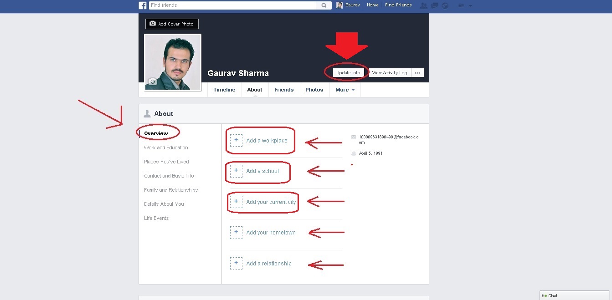This screenshot has width=612, height=300.
Task: Click the About heading text
Action: 164,114
